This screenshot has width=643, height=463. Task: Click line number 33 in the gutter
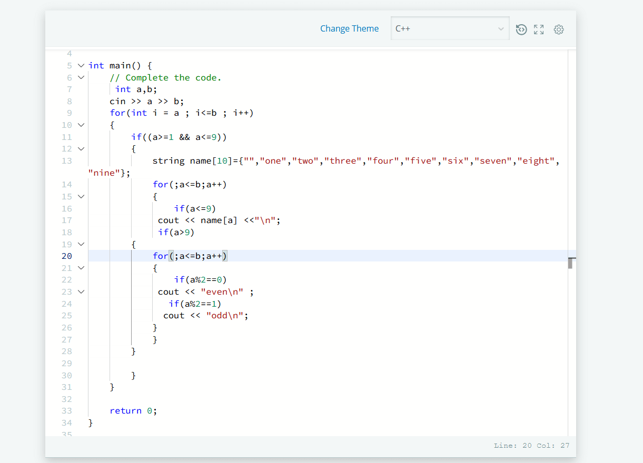pos(66,411)
